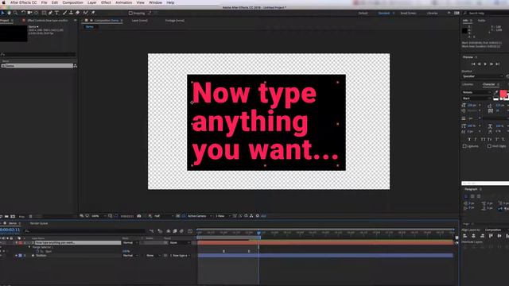Toggle the Hindi Digits checkbox

[489, 146]
